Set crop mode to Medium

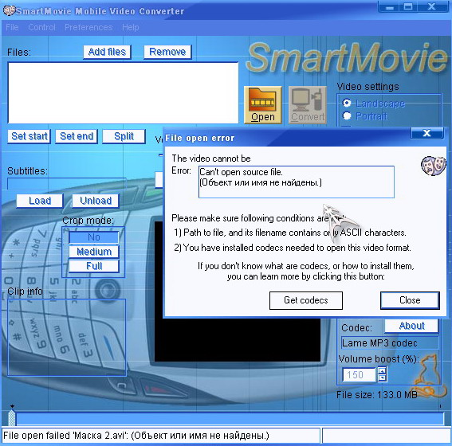pos(94,252)
